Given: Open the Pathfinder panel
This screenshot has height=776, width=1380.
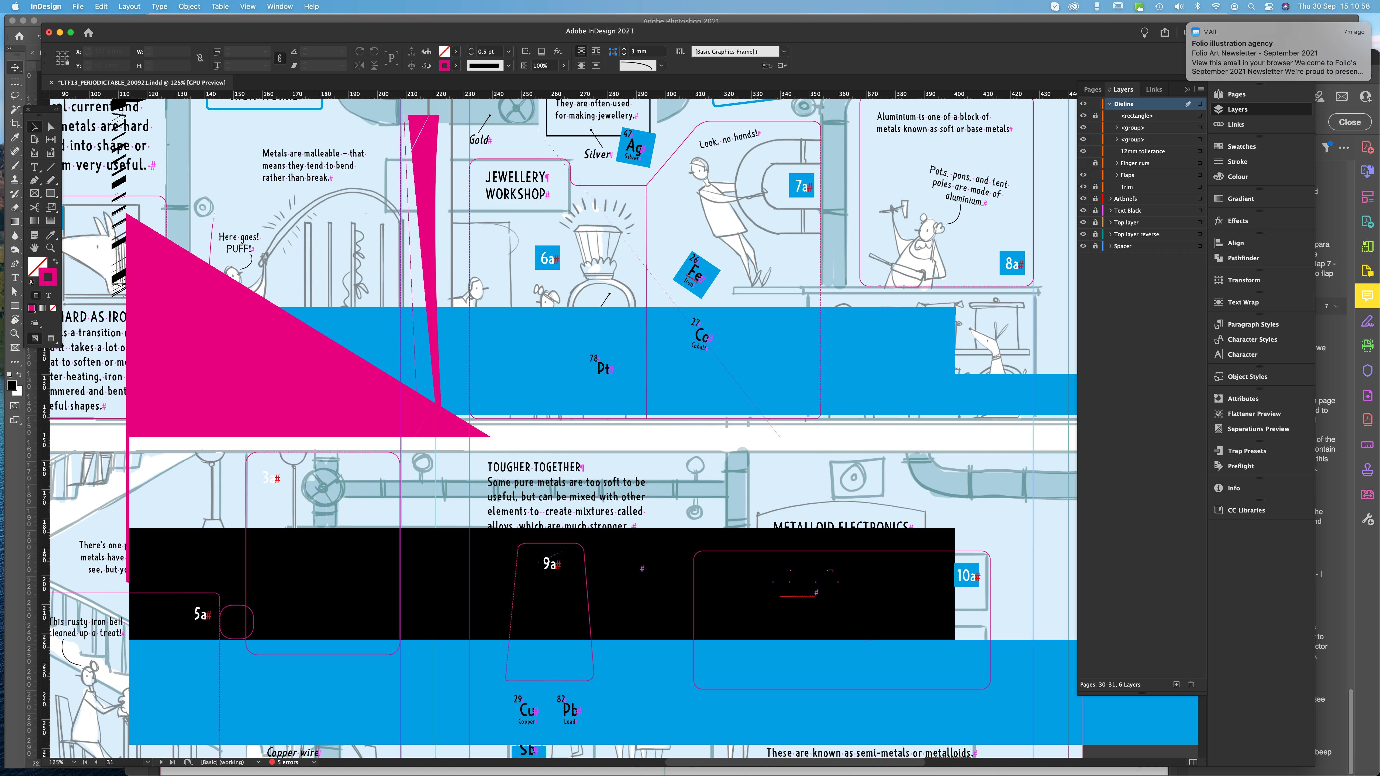Looking at the screenshot, I should coord(1243,258).
